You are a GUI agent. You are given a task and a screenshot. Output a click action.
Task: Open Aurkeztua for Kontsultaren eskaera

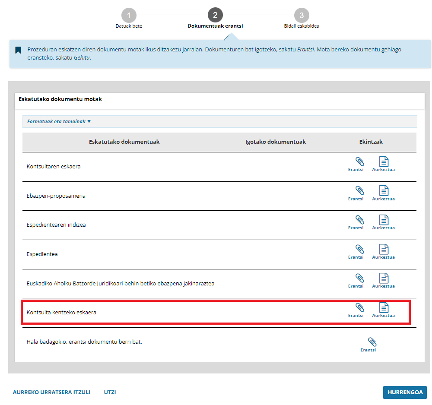point(383,165)
